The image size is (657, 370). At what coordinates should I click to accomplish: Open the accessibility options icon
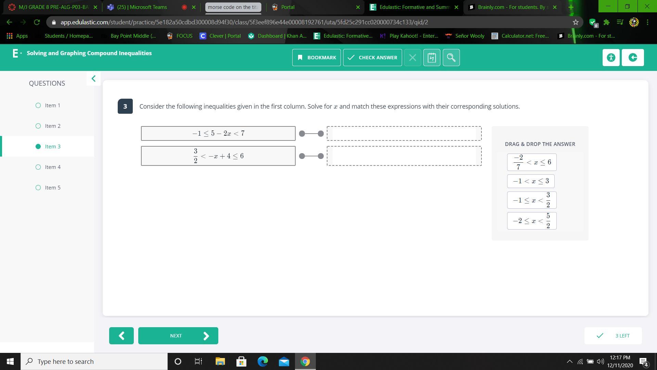click(x=611, y=58)
